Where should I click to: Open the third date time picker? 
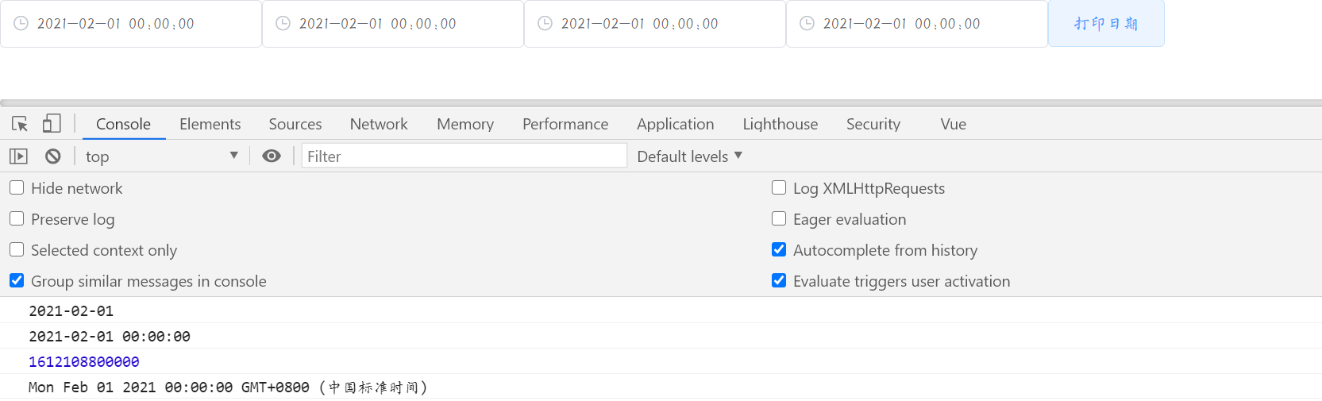tap(655, 24)
